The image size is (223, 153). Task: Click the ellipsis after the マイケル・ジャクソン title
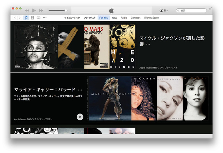click(148, 44)
